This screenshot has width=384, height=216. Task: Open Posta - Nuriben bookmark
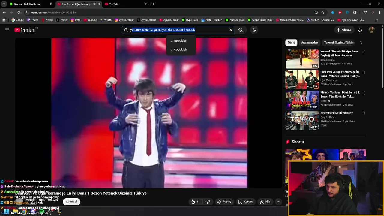click(x=211, y=20)
